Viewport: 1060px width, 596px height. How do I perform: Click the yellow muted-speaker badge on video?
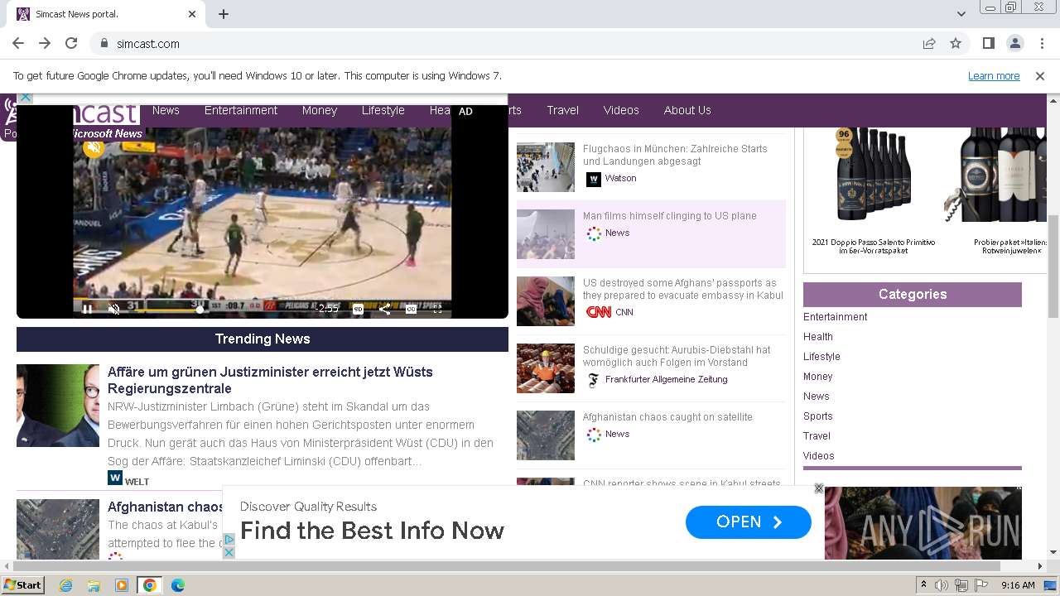point(94,148)
